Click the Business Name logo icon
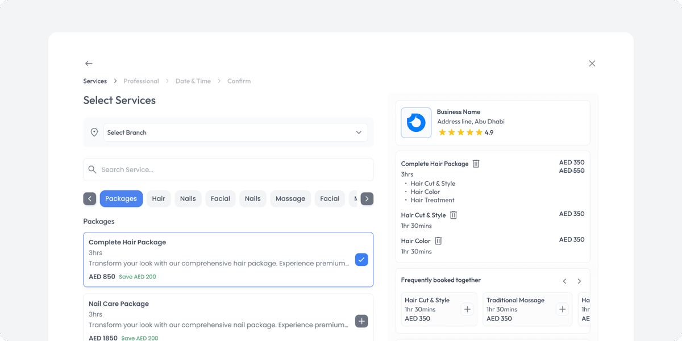Screen dimensions: 682x341 [415, 122]
